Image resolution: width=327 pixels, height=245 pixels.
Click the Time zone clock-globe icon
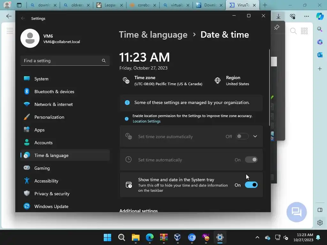tap(126, 80)
